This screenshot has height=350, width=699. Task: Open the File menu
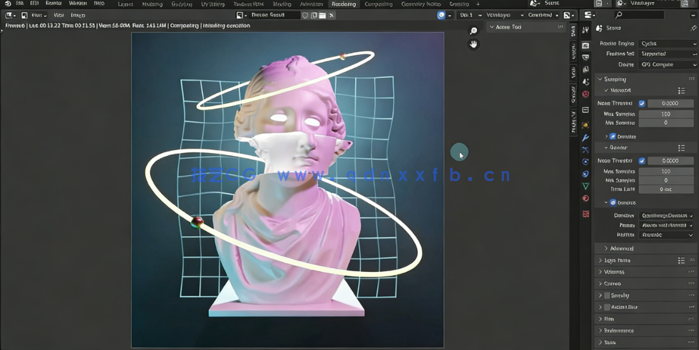tap(20, 4)
